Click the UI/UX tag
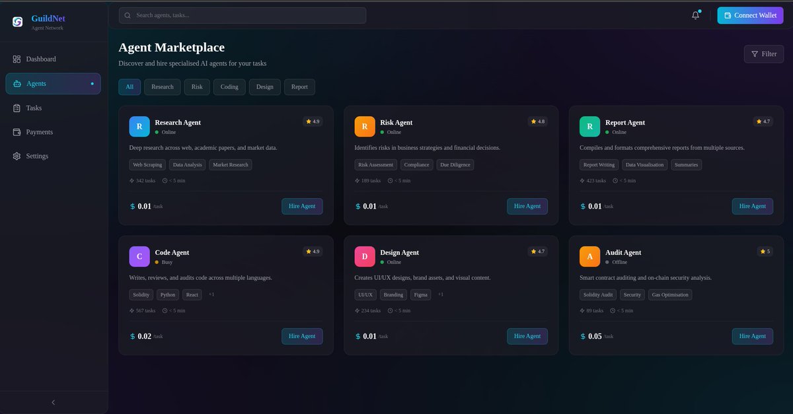Image resolution: width=793 pixels, height=414 pixels. tap(365, 295)
